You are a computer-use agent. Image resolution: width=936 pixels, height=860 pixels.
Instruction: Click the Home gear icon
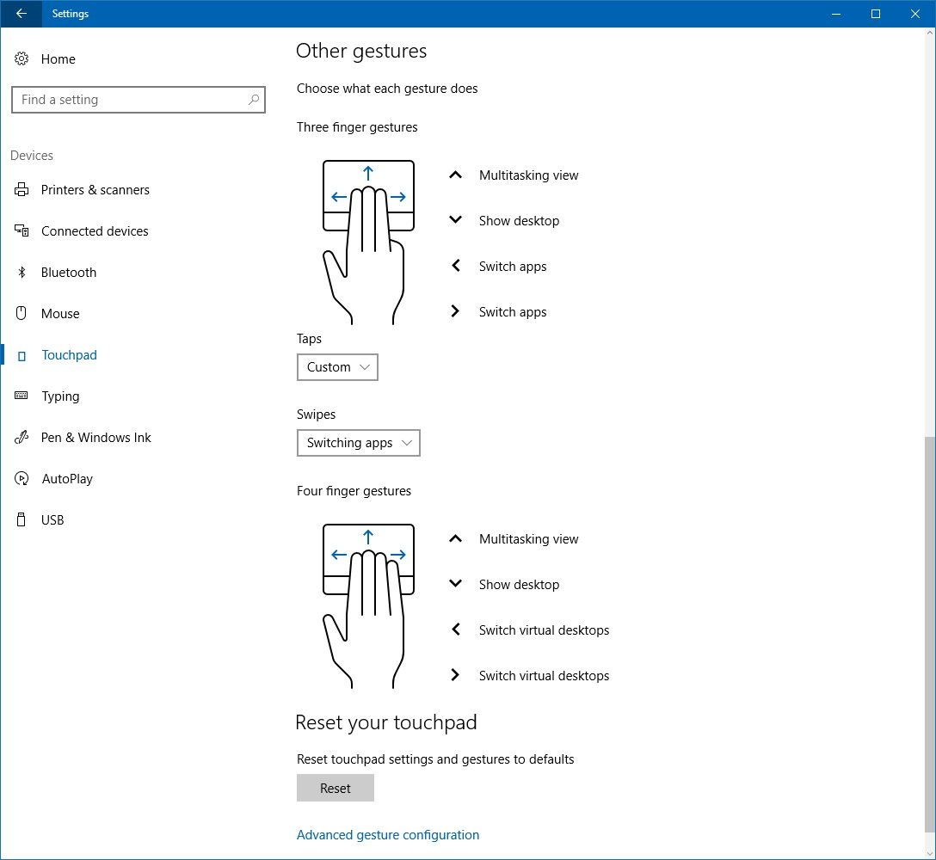point(21,58)
